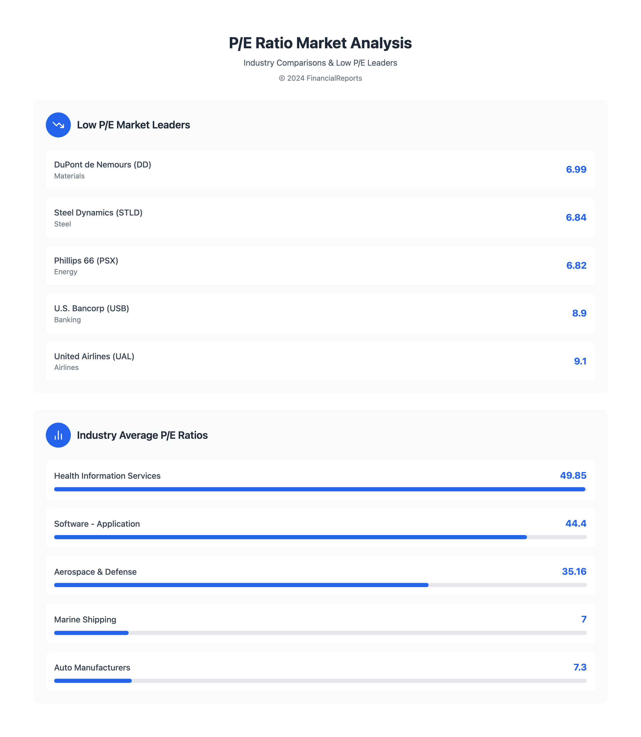
Task: Click the Marine Shipping progress bar
Action: [320, 633]
